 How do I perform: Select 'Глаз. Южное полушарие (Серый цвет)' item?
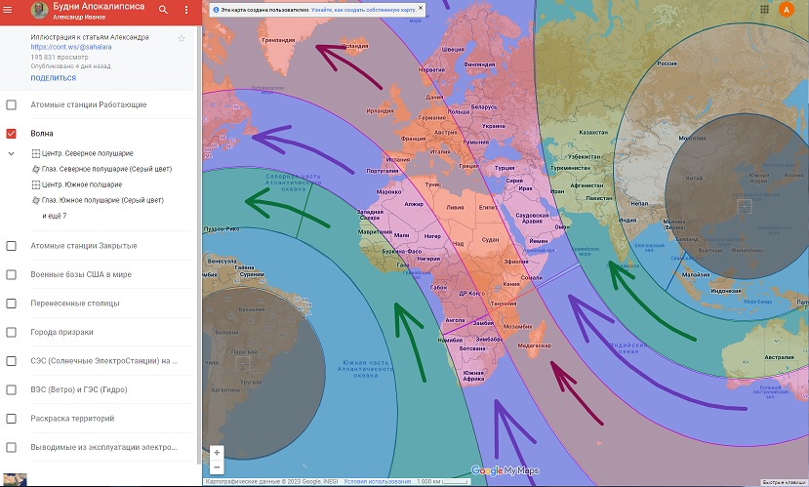(102, 200)
